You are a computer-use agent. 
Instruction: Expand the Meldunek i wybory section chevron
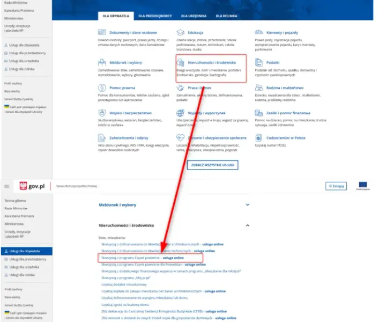click(247, 204)
